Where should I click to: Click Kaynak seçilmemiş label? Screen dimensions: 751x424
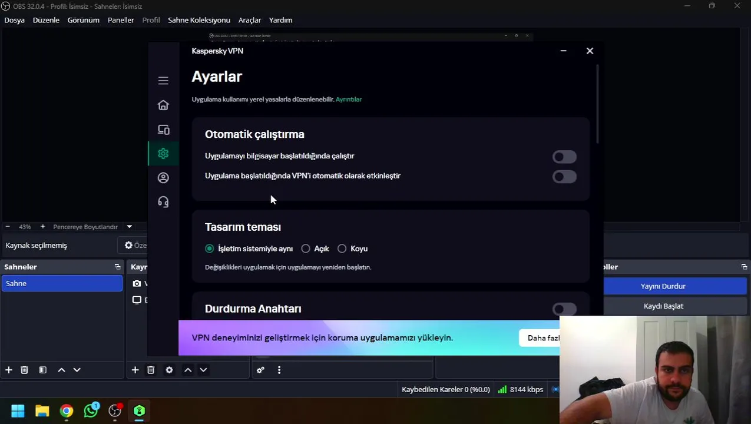click(x=37, y=246)
